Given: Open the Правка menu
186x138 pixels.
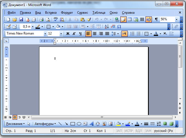Looking at the screenshot, I should (25, 13).
